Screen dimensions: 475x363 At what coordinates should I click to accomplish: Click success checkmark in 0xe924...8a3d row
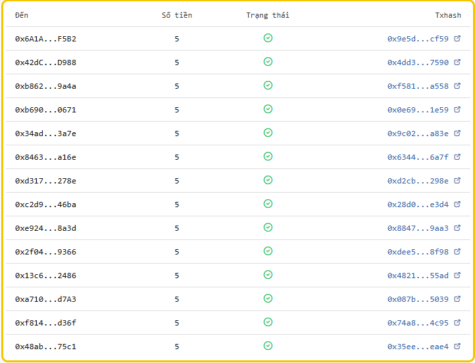tap(268, 227)
